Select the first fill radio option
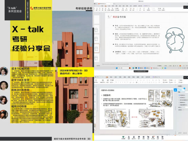Image resolution: width=188 pixels, height=141 pixels. [x=179, y=95]
